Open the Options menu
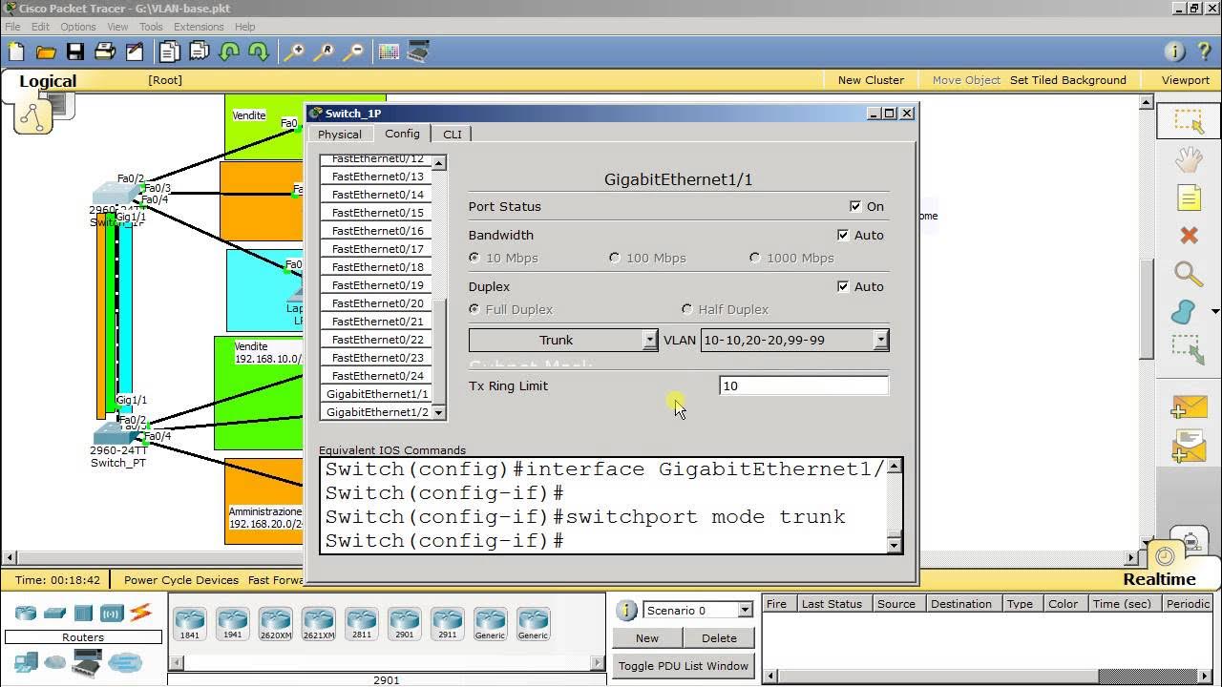Viewport: 1222px width, 687px height. tap(78, 27)
